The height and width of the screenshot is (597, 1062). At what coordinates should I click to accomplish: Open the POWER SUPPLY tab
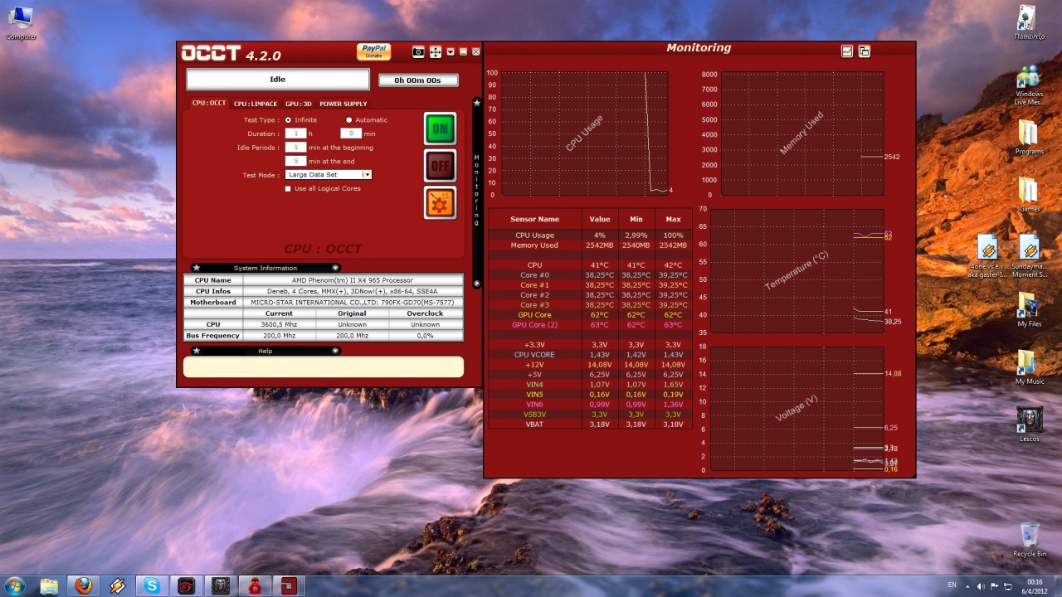(x=343, y=104)
